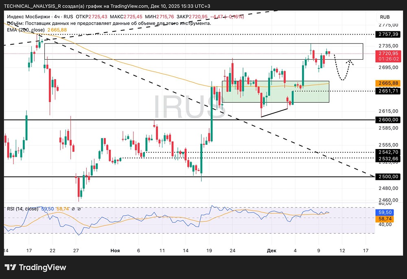The height and width of the screenshot is (279, 407).
Task: Click the first null symbol after RSI values
Action: point(73,209)
